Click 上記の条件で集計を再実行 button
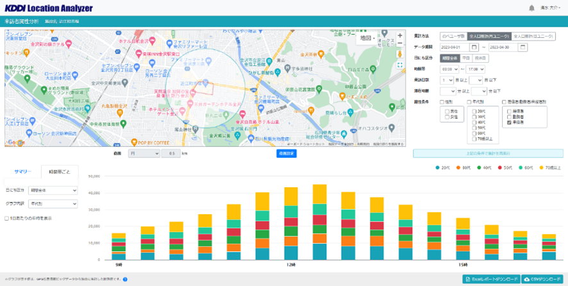Image resolution: width=568 pixels, height=286 pixels. click(x=488, y=153)
